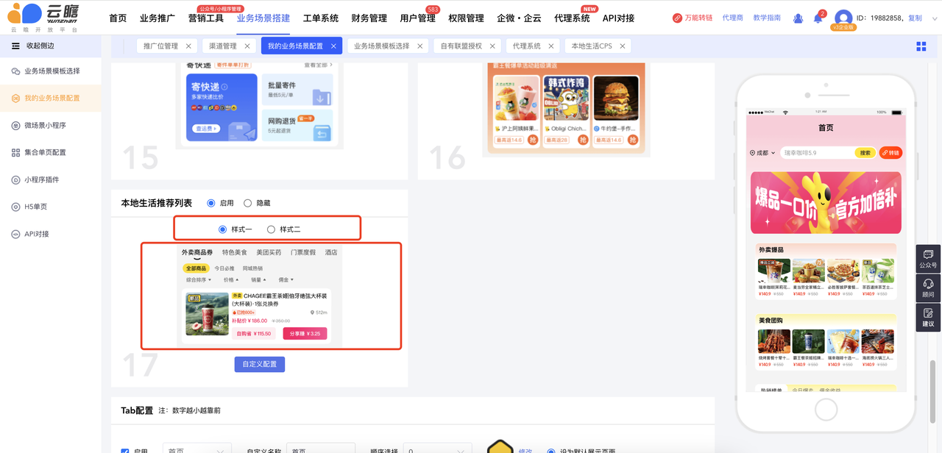Switch to the 本地生活CPS tab
Screen dimensions: 942x453
(x=592, y=46)
